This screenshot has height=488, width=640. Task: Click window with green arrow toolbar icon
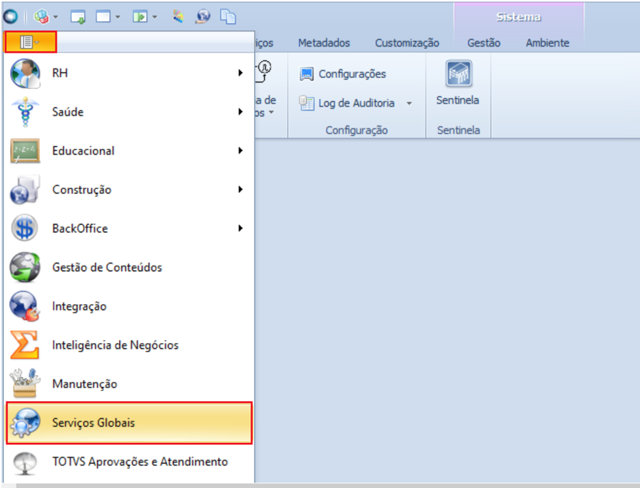click(77, 17)
